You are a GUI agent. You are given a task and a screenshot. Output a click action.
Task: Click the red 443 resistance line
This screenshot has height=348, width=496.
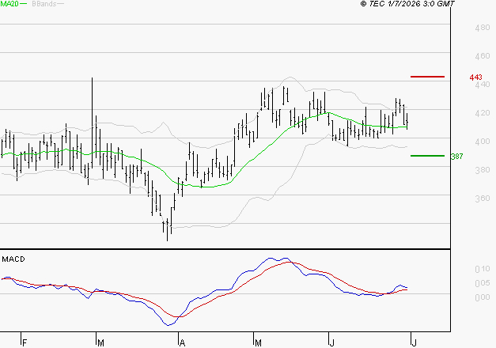[x=427, y=77]
